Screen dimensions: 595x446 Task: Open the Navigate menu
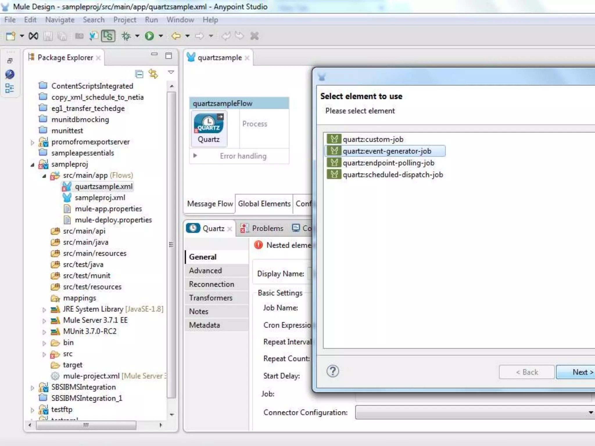coord(60,20)
